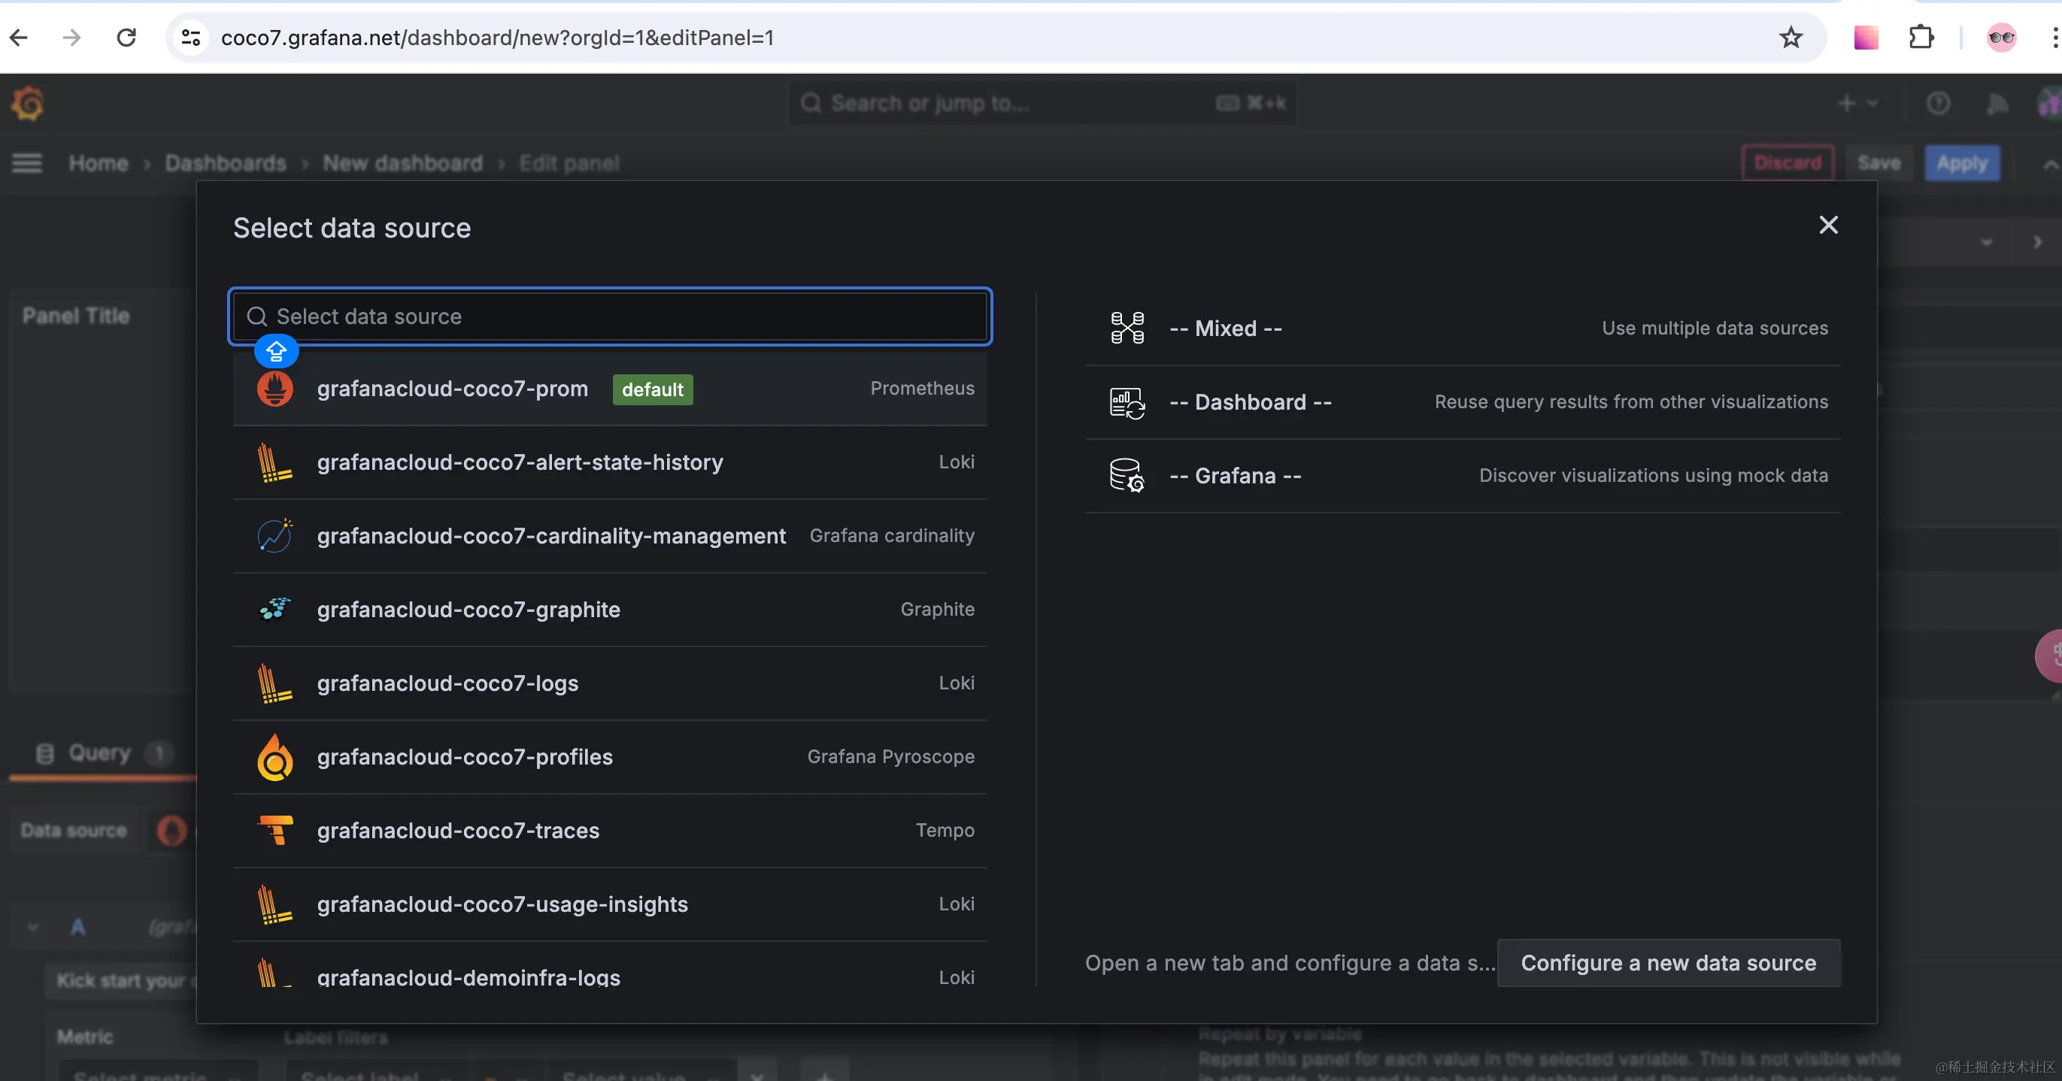The width and height of the screenshot is (2062, 1081).
Task: Collapse the top toolbar chevron
Action: [x=2050, y=164]
